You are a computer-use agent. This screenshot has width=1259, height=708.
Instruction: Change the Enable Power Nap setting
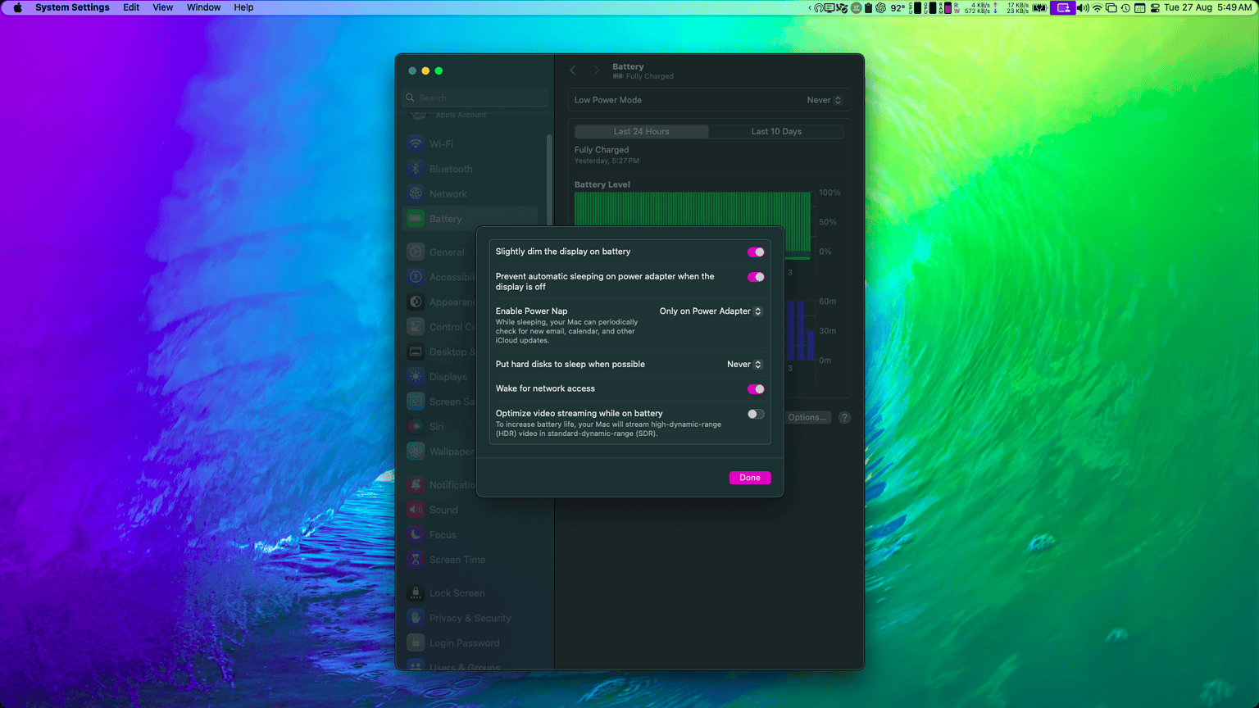pyautogui.click(x=710, y=311)
